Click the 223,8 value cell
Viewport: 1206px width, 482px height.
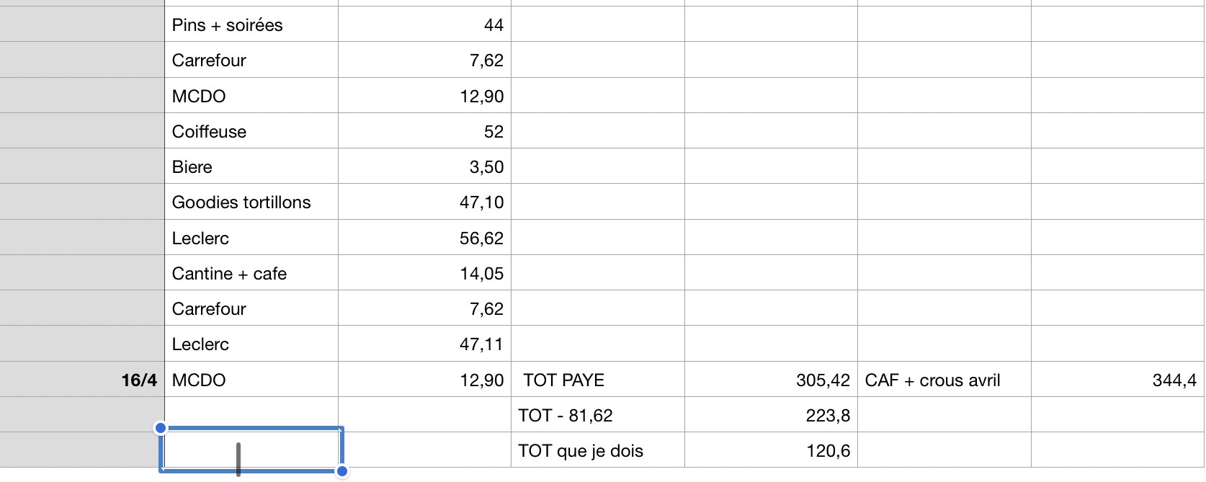click(771, 416)
